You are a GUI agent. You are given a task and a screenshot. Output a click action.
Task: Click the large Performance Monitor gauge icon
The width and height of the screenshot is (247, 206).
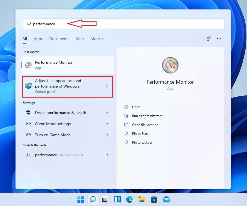click(x=170, y=65)
